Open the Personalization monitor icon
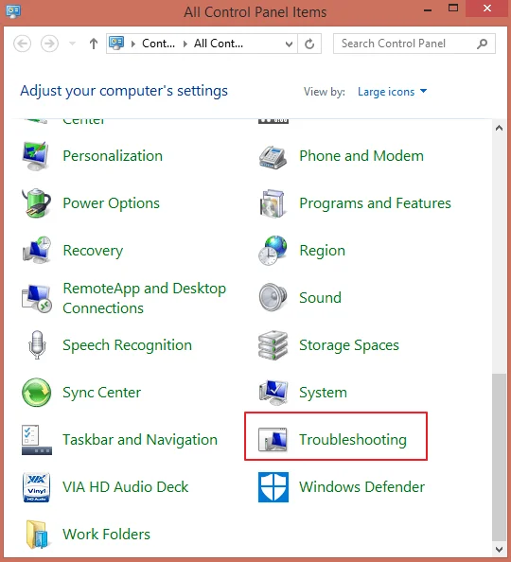Screen dimensions: 511x562 [x=36, y=156]
